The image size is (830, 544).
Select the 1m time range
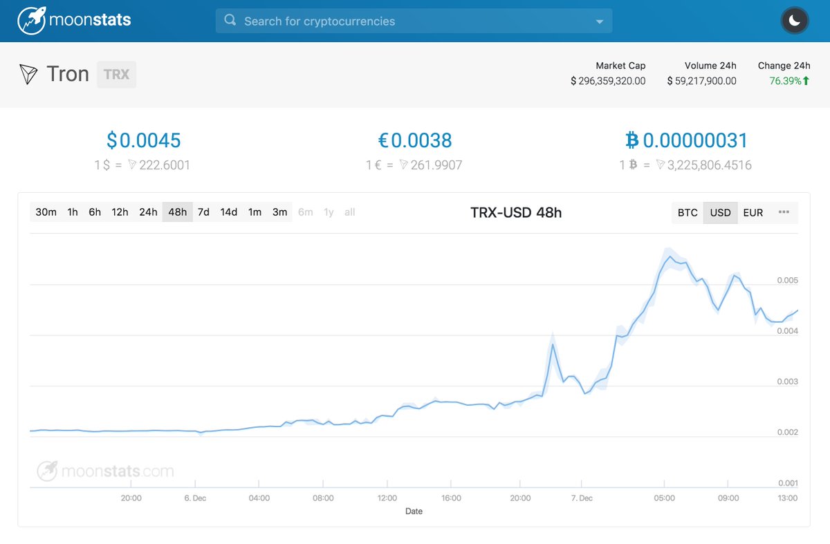255,212
